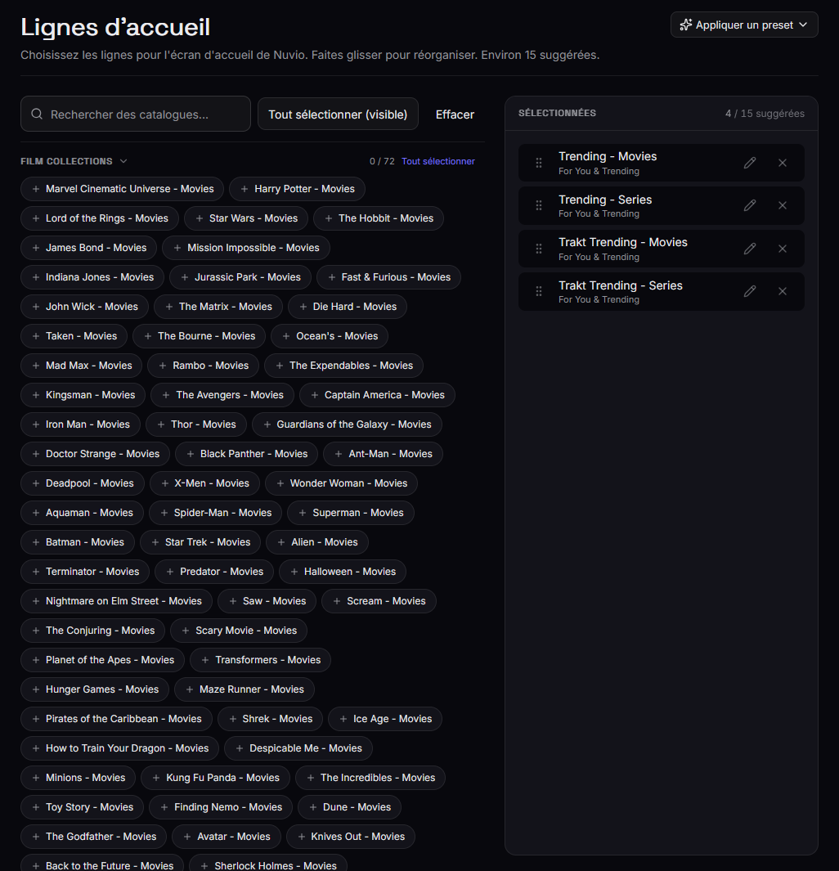Focus the Rechercher des catalogues search field
This screenshot has width=839, height=871.
point(136,114)
